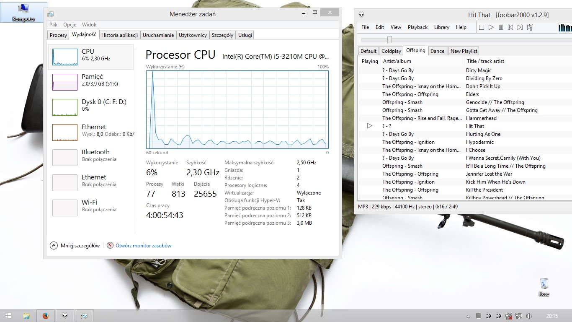Viewport: 572px width, 322px height.
Task: Show hidden tray icons arrow
Action: (469, 316)
